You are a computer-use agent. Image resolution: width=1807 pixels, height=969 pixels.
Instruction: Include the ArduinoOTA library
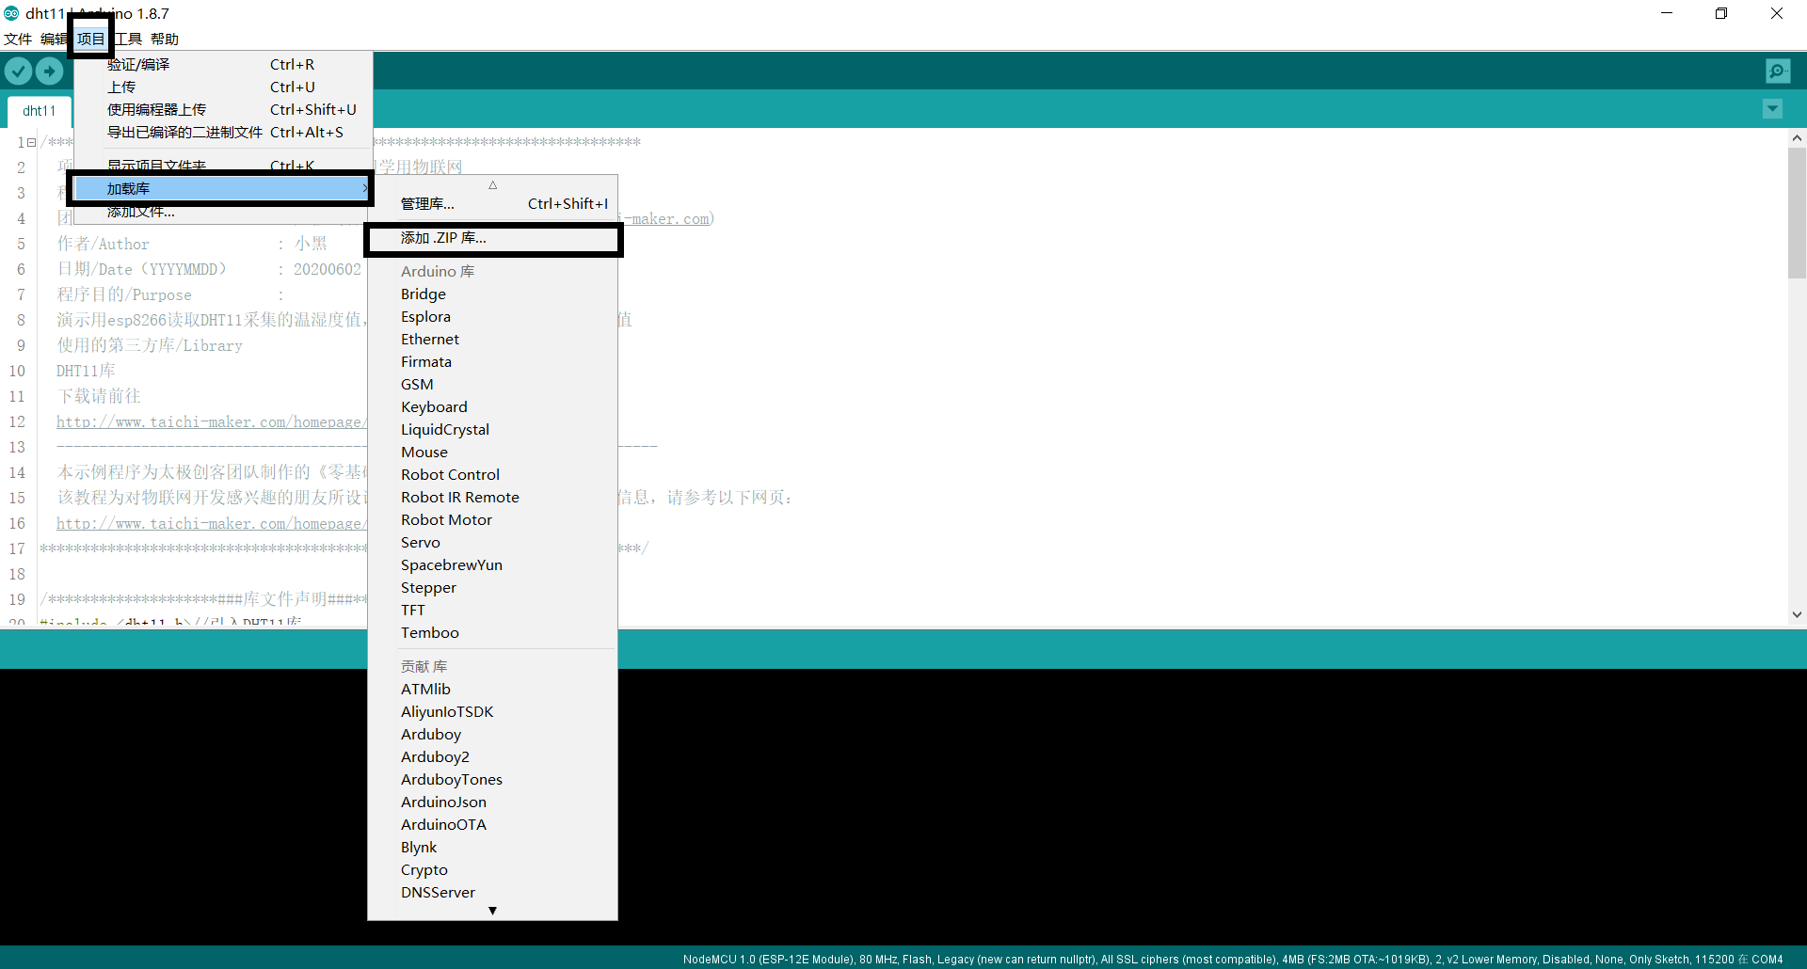click(x=492, y=824)
